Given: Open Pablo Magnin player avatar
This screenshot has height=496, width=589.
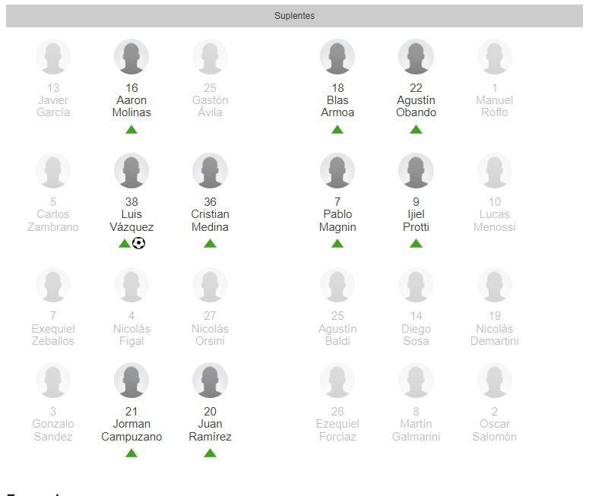Looking at the screenshot, I should tap(337, 171).
